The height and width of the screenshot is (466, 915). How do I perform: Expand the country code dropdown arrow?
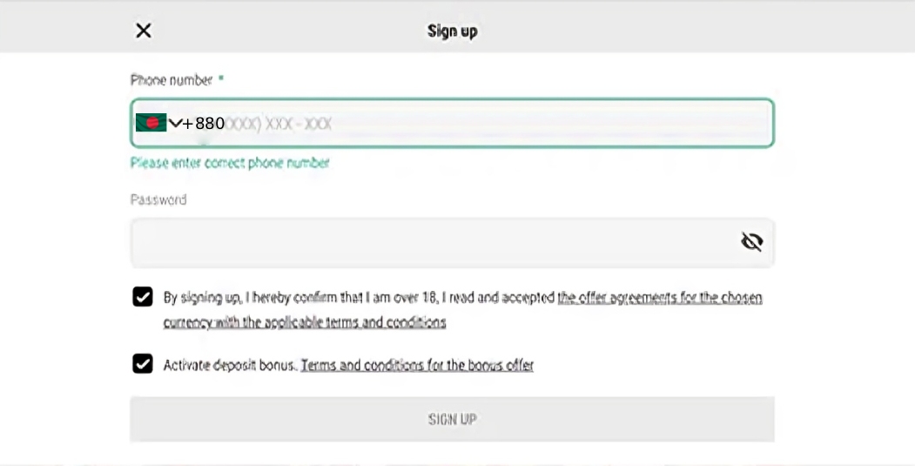pos(175,123)
